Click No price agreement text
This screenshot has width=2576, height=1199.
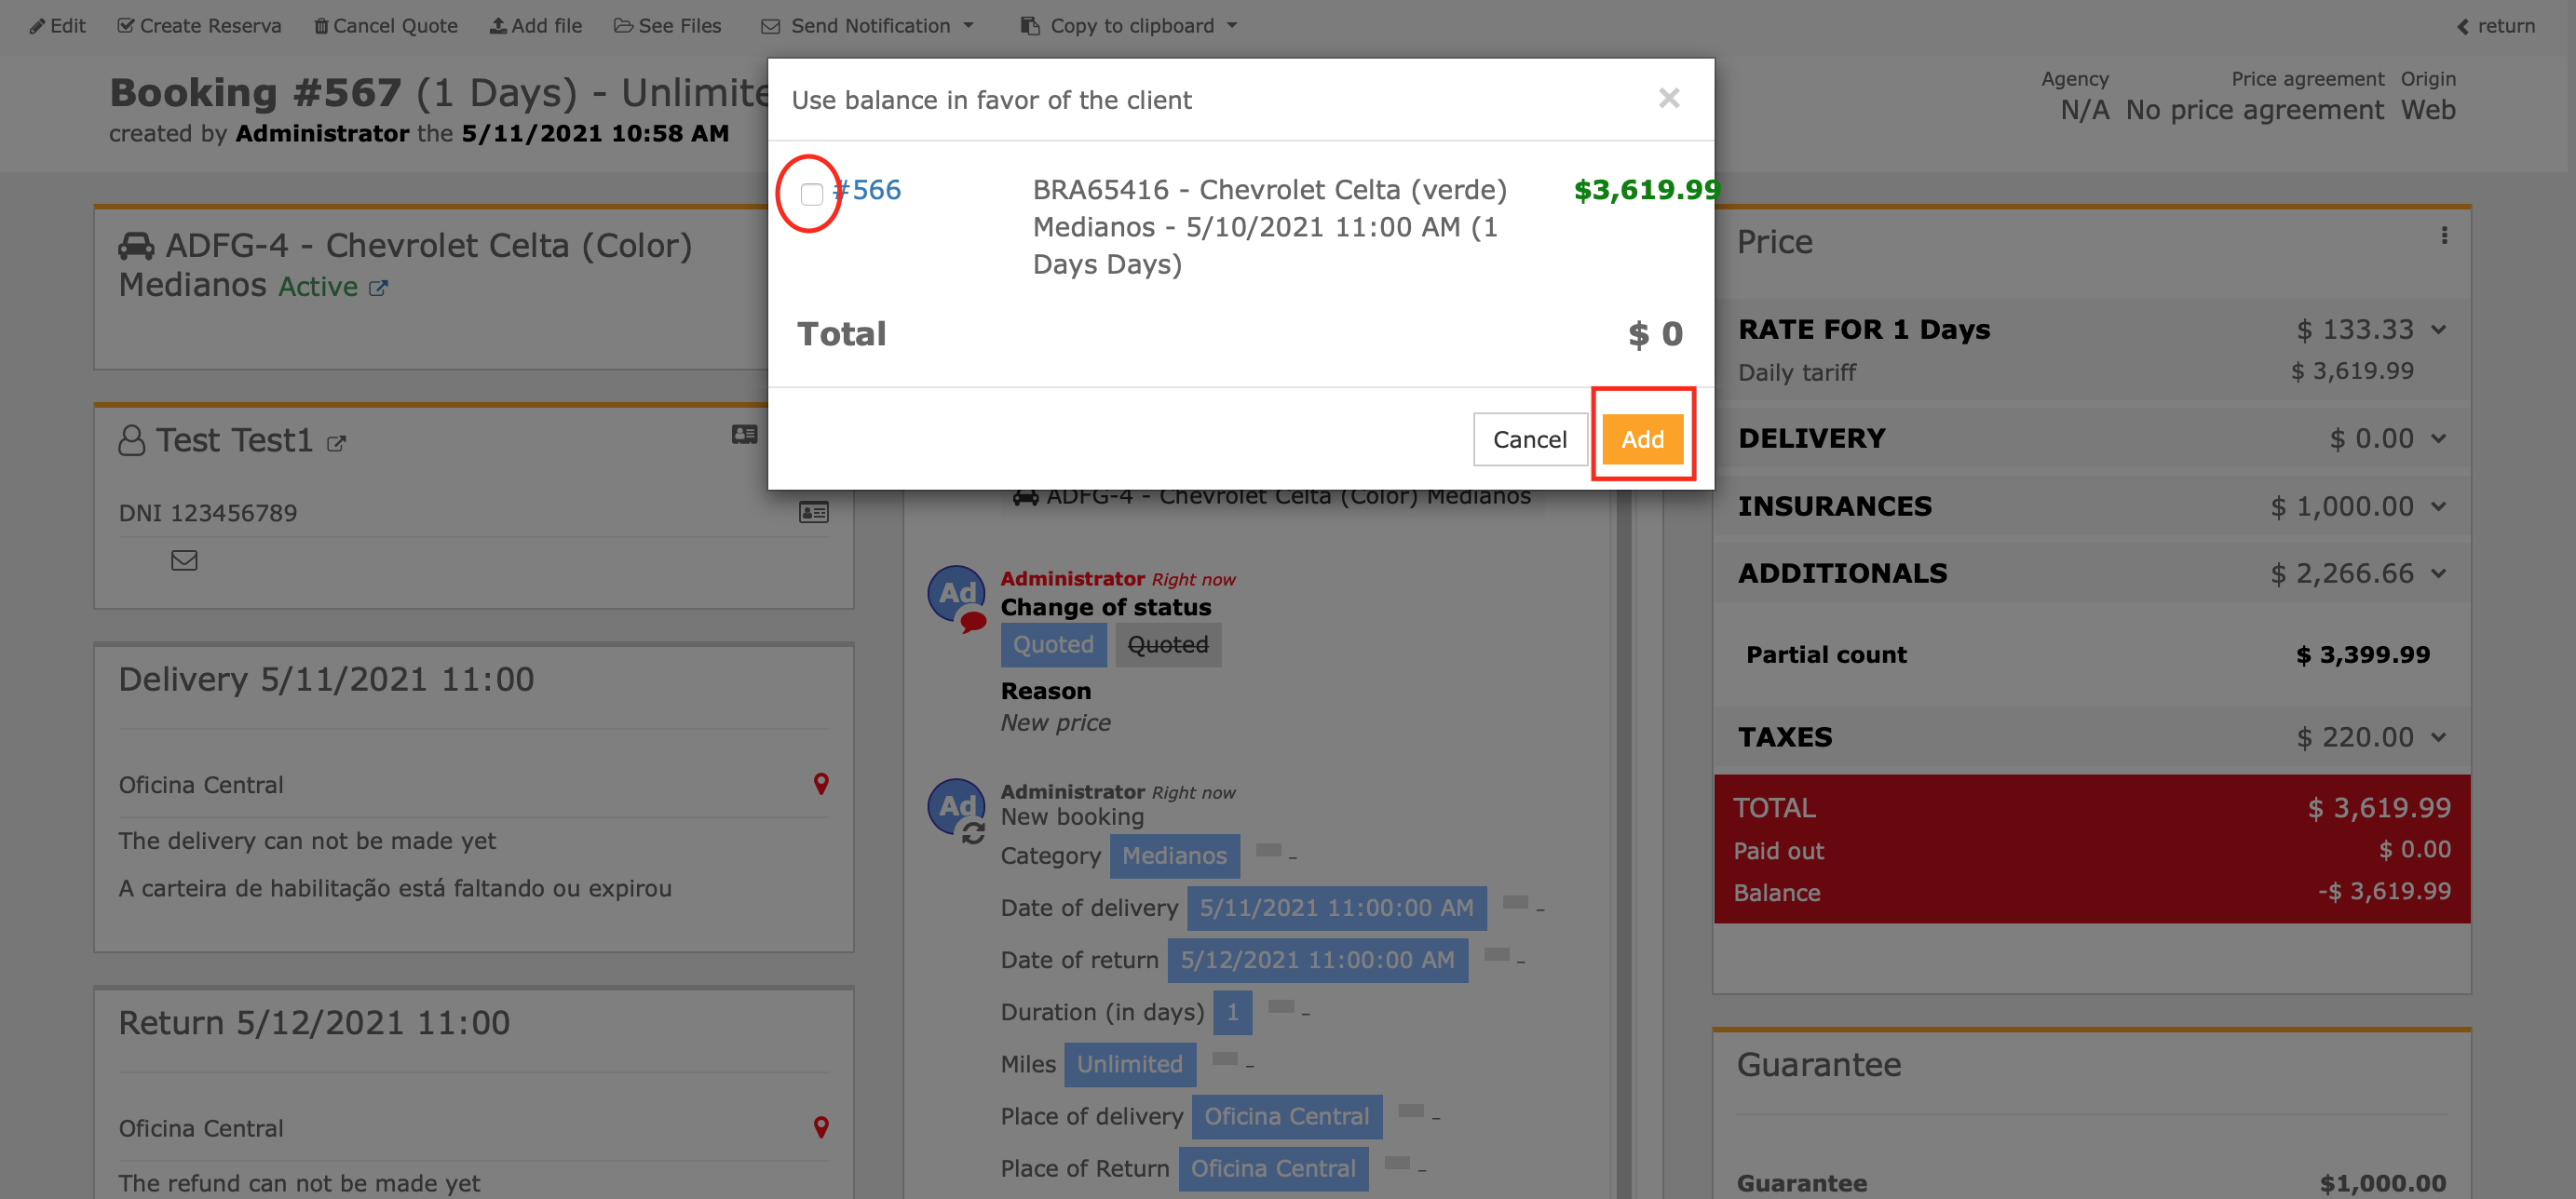click(x=2254, y=110)
